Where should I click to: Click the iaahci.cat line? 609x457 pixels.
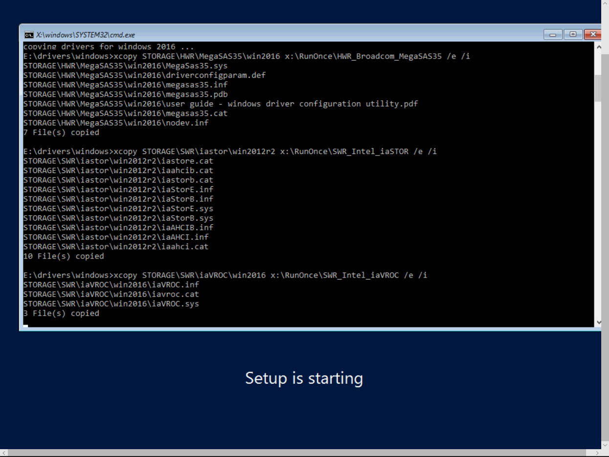[x=116, y=247]
